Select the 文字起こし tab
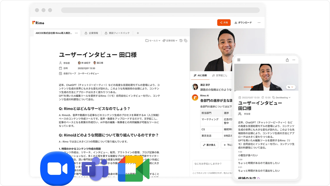This screenshot has height=186, width=330. pos(220,75)
